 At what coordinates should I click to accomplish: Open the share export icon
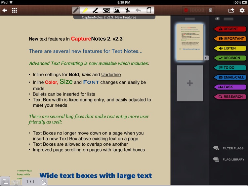pyautogui.click(x=231, y=11)
